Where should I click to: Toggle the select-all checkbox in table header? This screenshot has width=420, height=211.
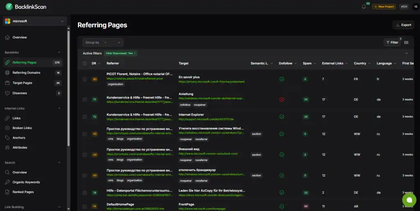pos(84,64)
